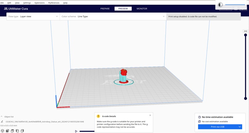Image resolution: width=249 pixels, height=133 pixels.
Task: Open the Print via USB output options arrow
Action: click(240, 127)
